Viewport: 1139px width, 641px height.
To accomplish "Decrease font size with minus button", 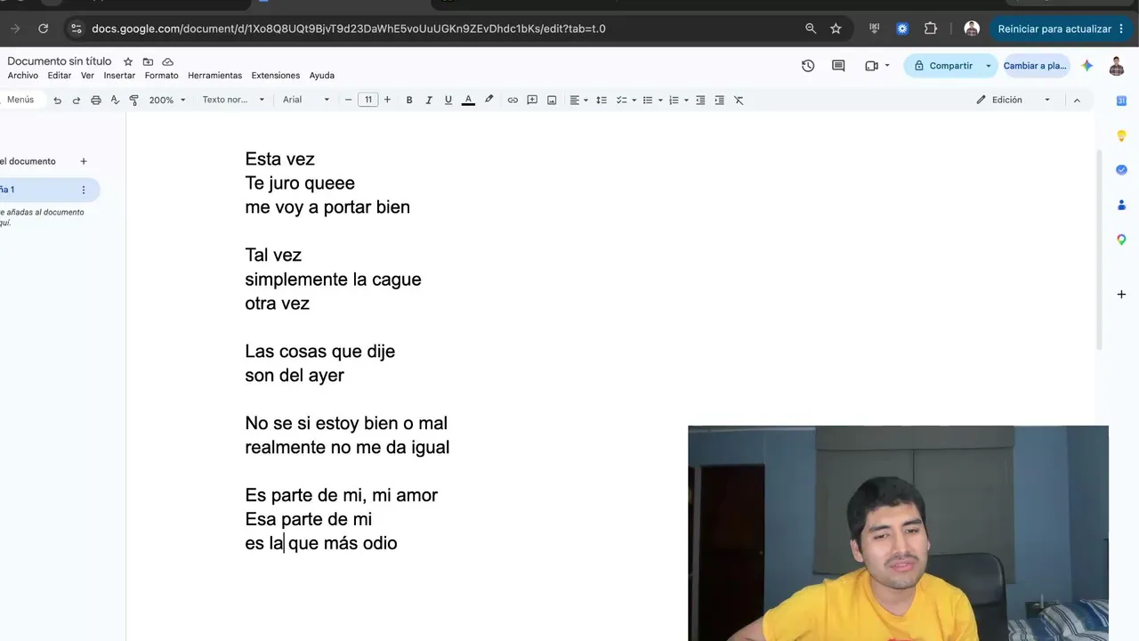I will tap(348, 100).
